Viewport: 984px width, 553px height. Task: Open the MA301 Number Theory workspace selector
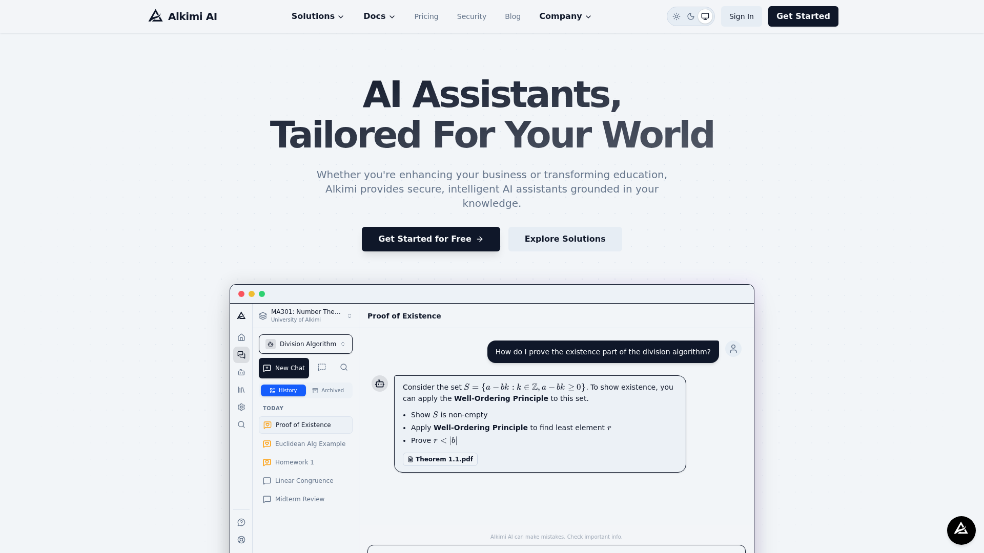(305, 315)
